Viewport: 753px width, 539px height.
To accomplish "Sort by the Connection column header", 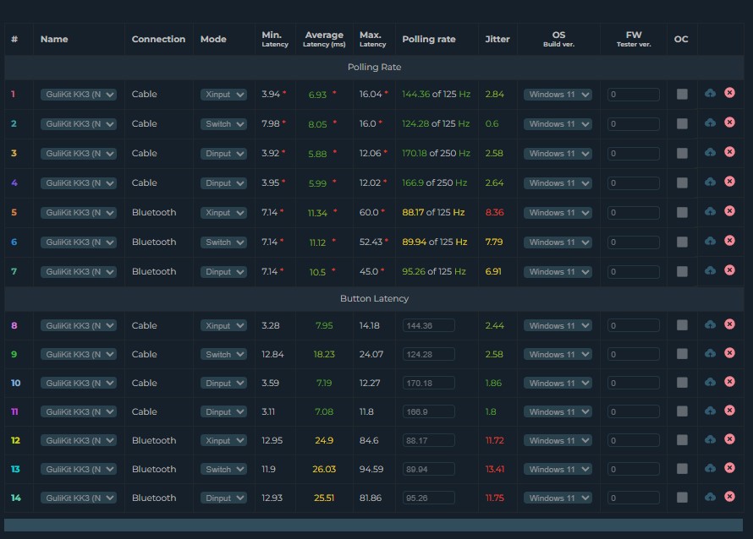I will click(158, 40).
